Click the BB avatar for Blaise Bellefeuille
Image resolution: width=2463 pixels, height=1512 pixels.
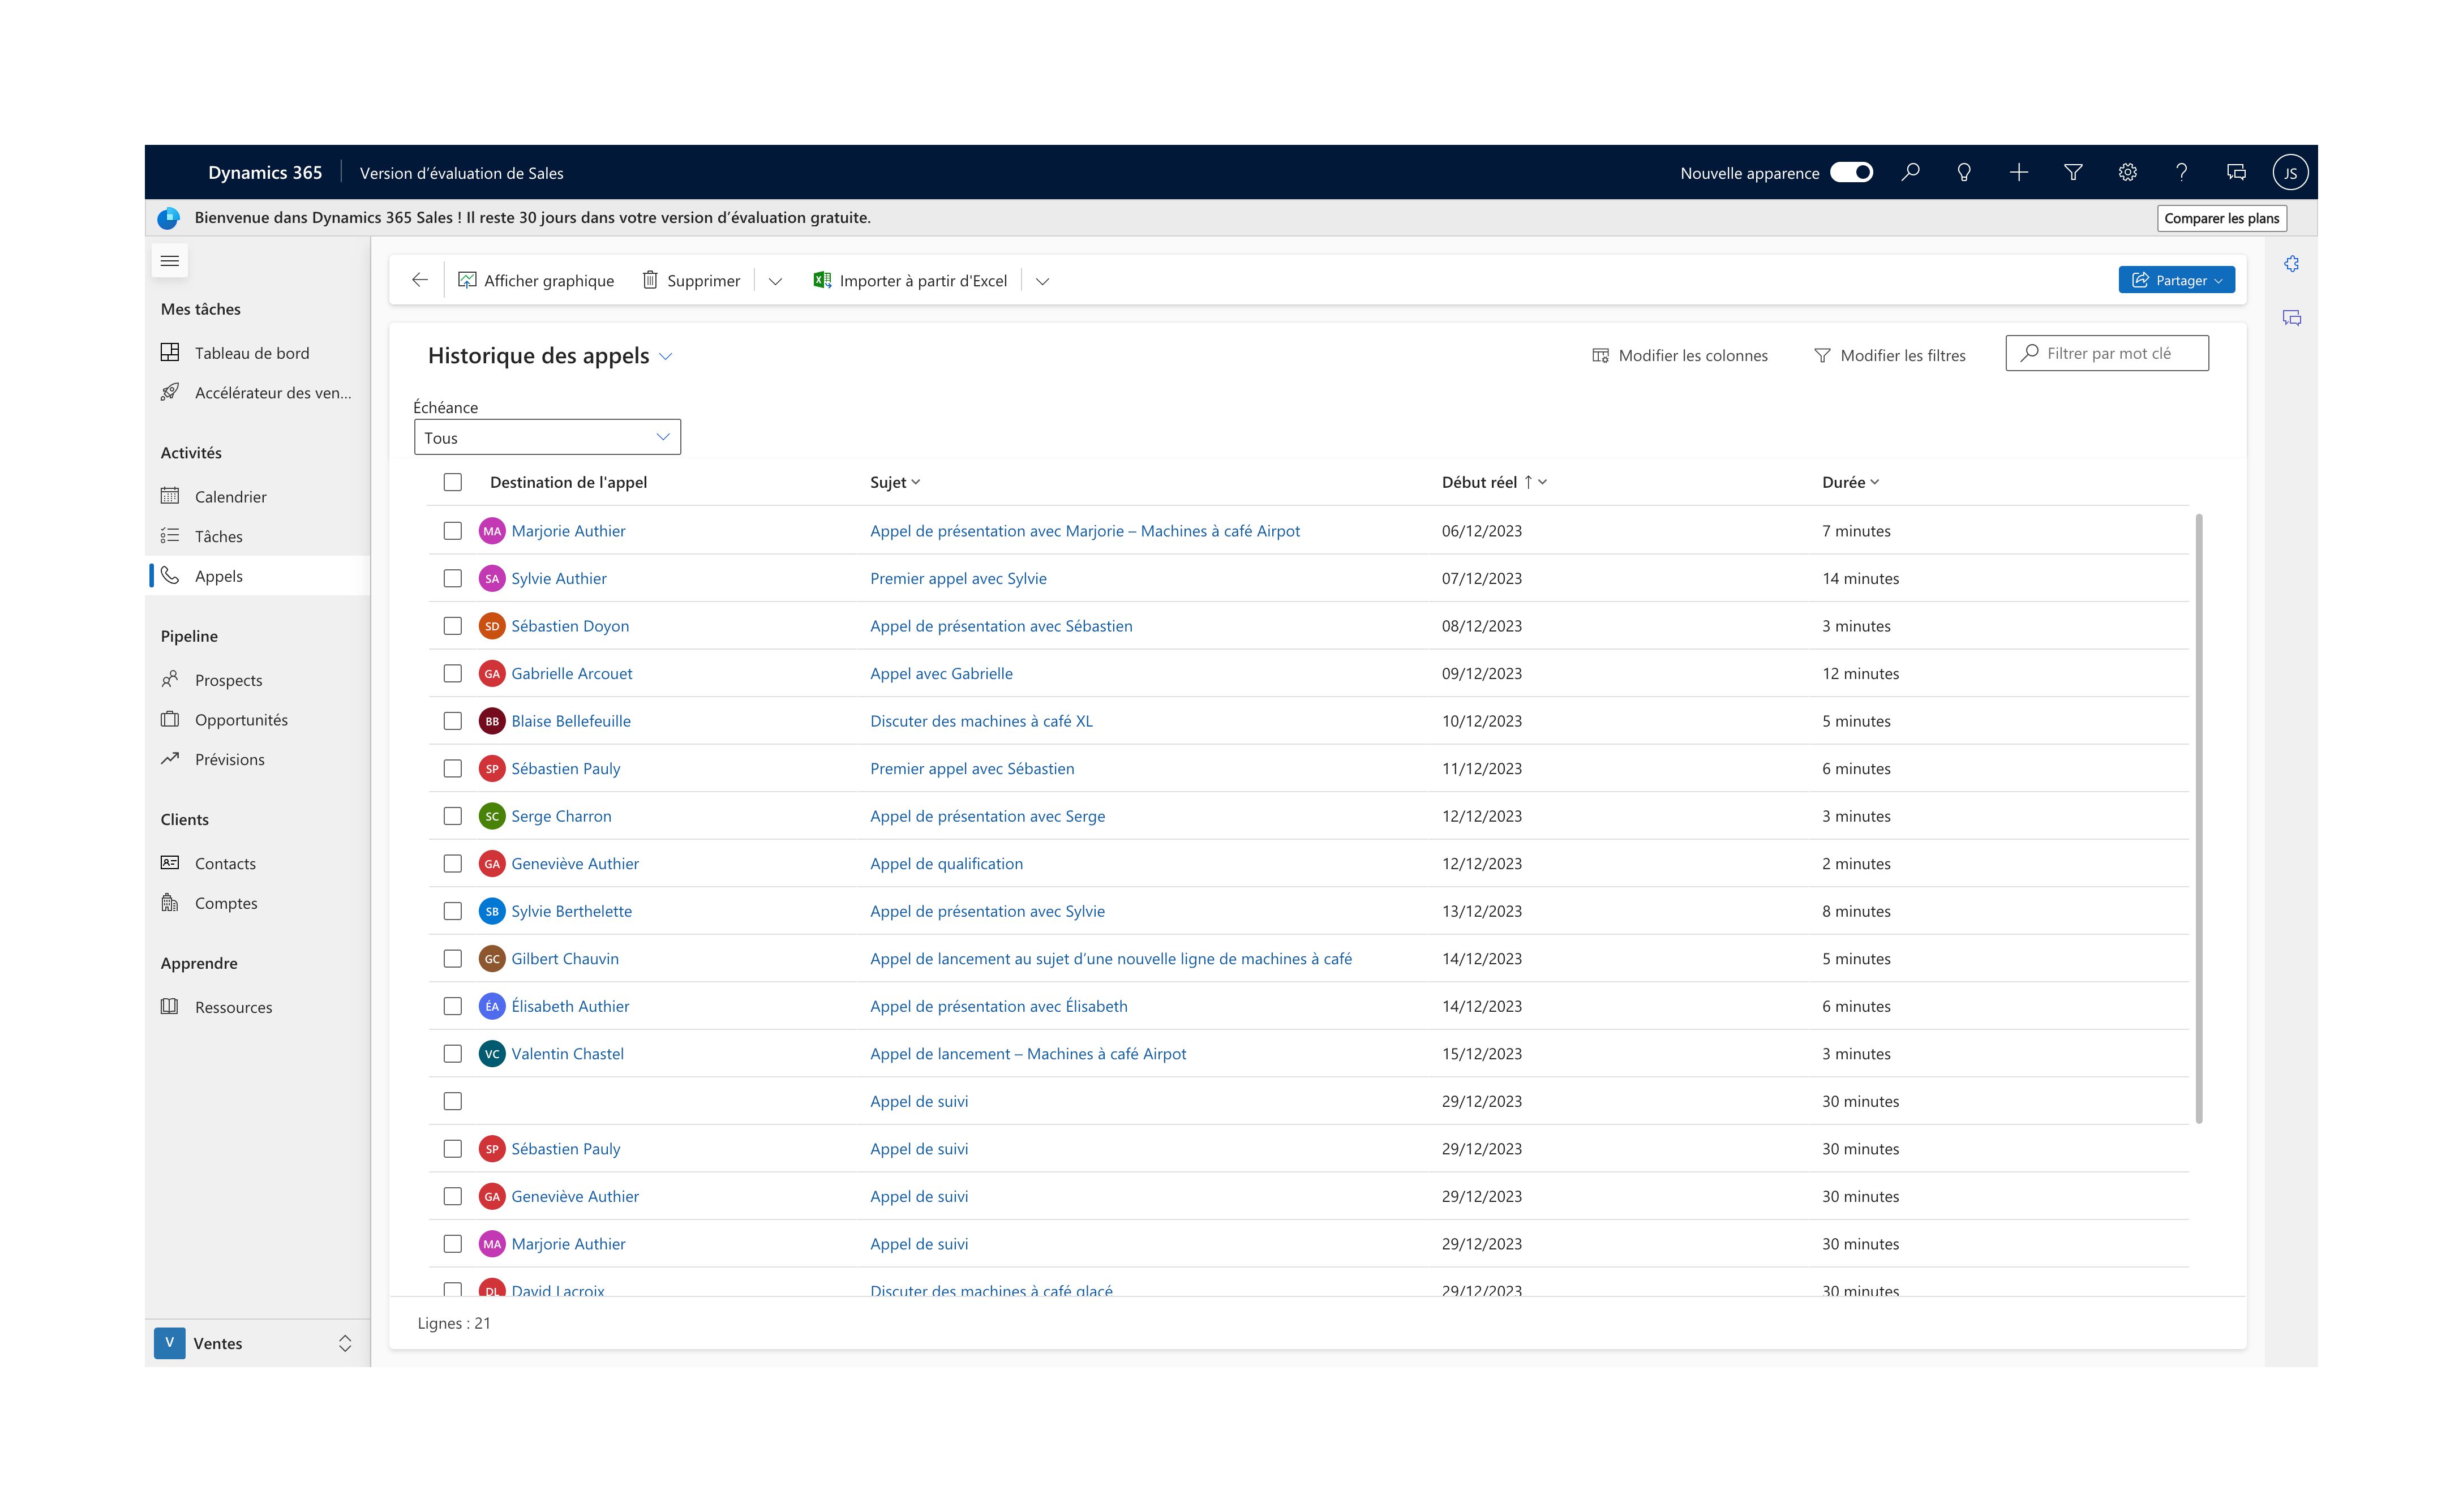[492, 721]
